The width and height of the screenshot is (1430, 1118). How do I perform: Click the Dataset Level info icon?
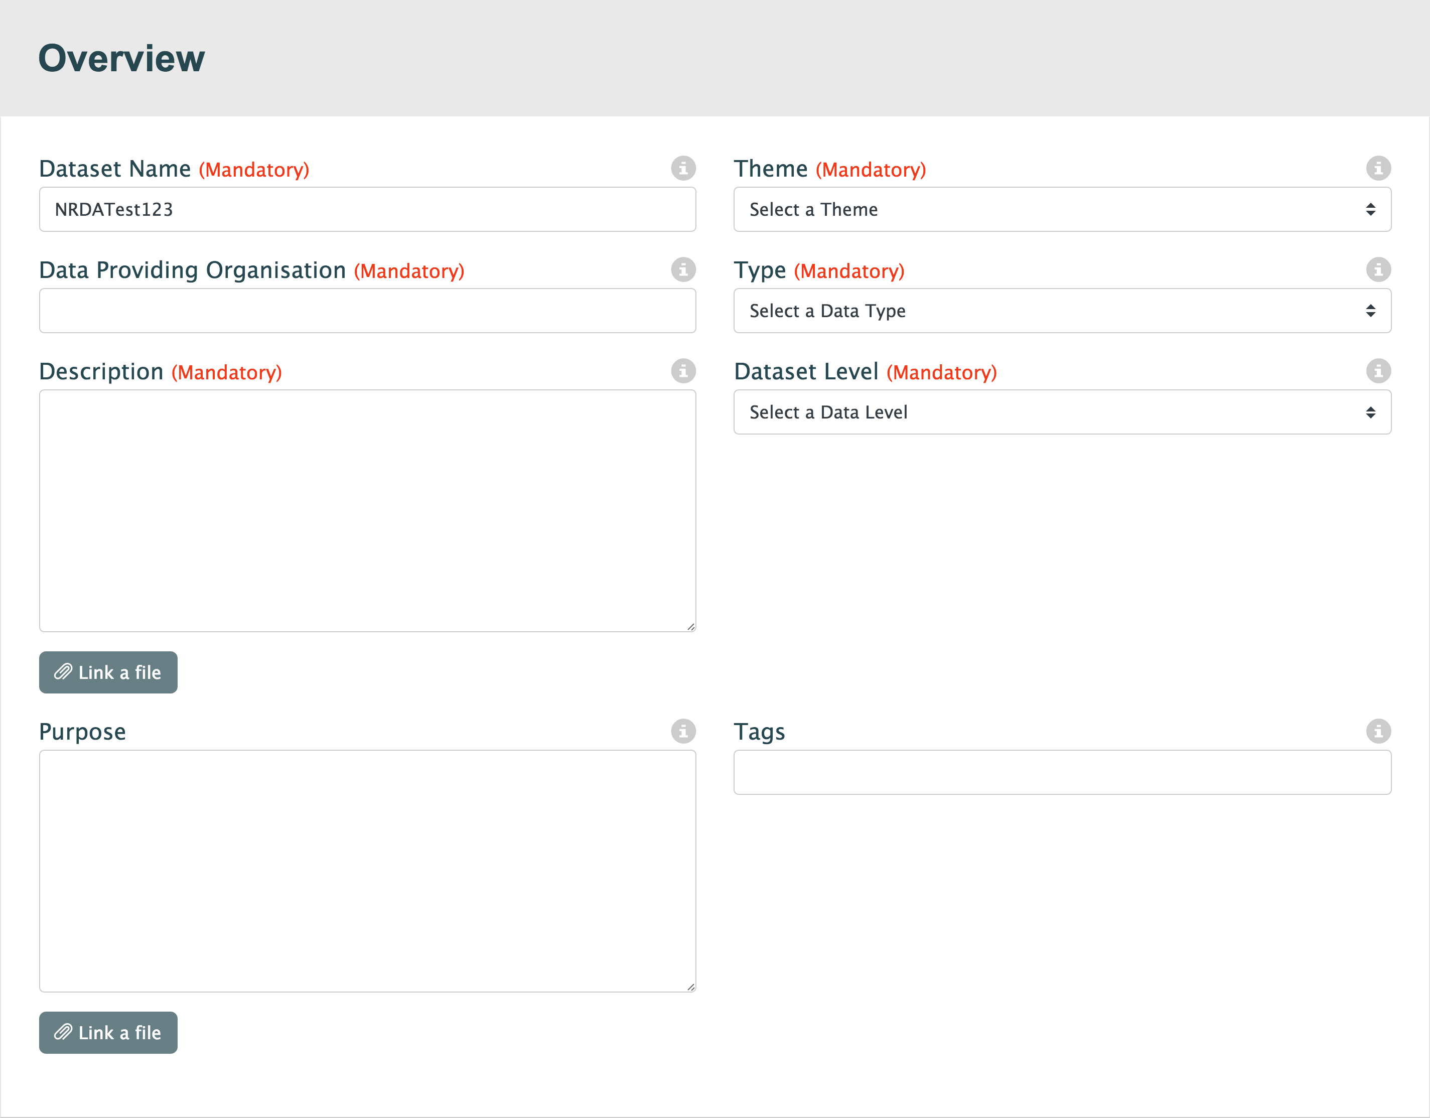coord(1378,371)
